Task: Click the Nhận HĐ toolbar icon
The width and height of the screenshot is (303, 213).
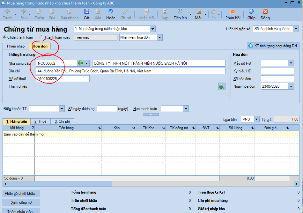Action: click(146, 14)
